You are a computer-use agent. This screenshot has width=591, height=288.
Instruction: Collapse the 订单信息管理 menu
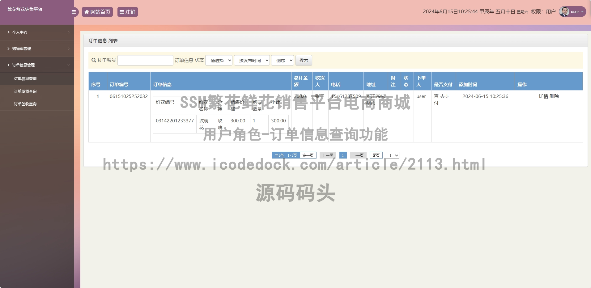click(37, 65)
